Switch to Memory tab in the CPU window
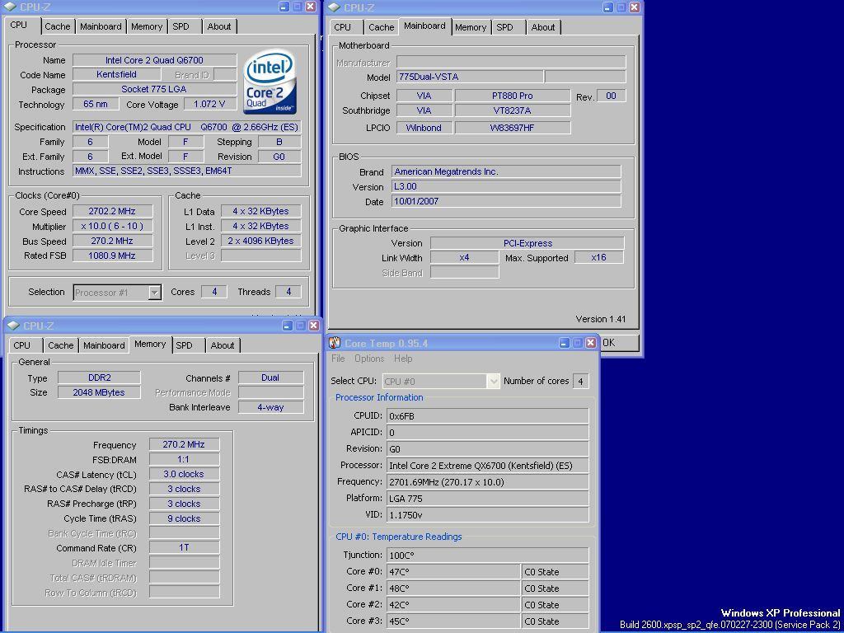Image resolution: width=844 pixels, height=633 pixels. tap(147, 26)
